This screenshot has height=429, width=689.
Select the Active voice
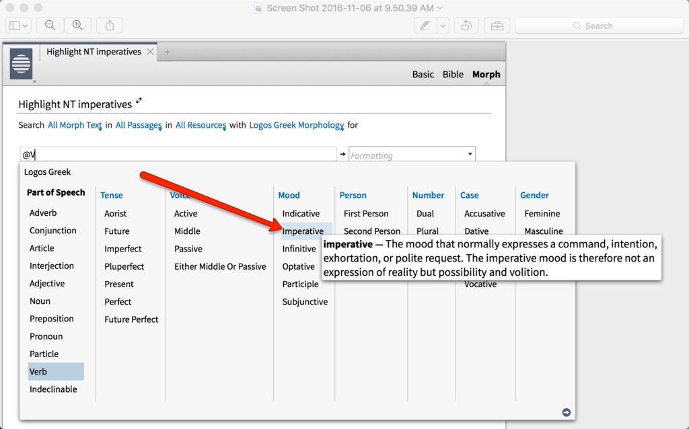(x=186, y=213)
